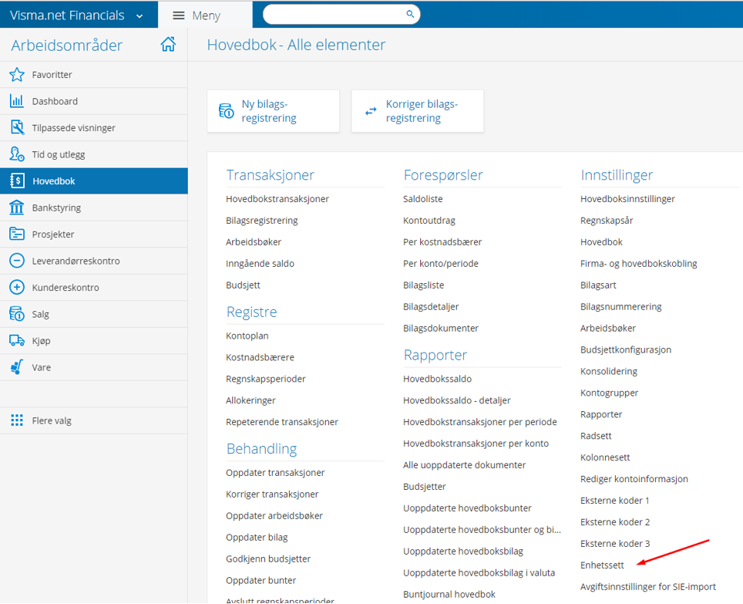The image size is (743, 604).
Task: Click the Dashboard chart icon
Action: pos(17,101)
